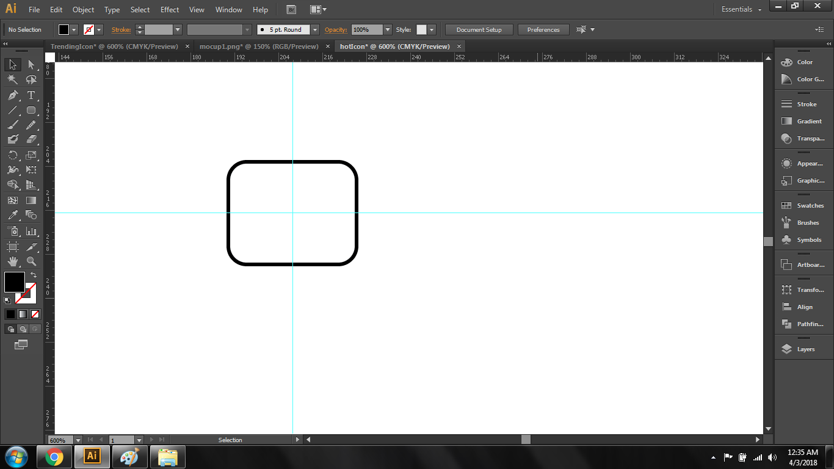Screen dimensions: 834x469
Task: Click the black fill color swatch
Action: click(15, 282)
